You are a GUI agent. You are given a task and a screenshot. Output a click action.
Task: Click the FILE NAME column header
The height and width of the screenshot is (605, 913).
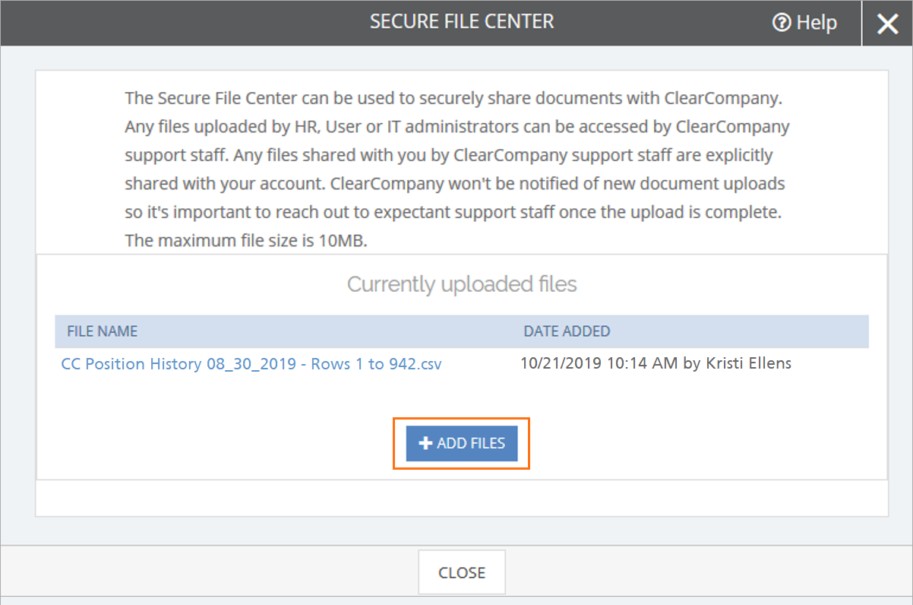(x=103, y=331)
